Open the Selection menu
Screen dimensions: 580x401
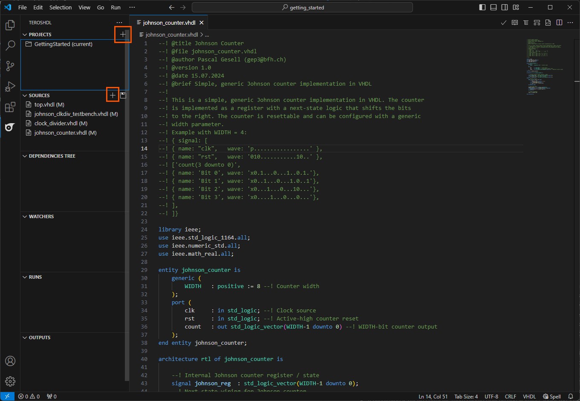pos(61,7)
